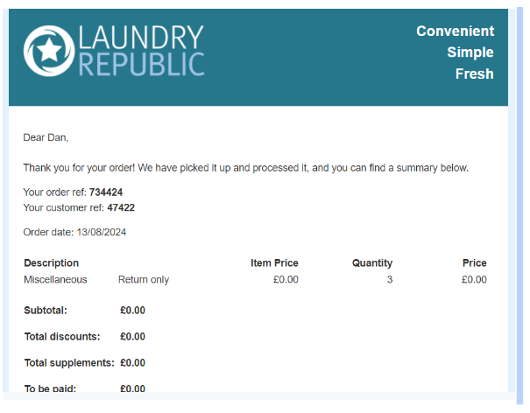The width and height of the screenshot is (530, 413).
Task: Click the Total supplements label
Action: click(x=69, y=363)
